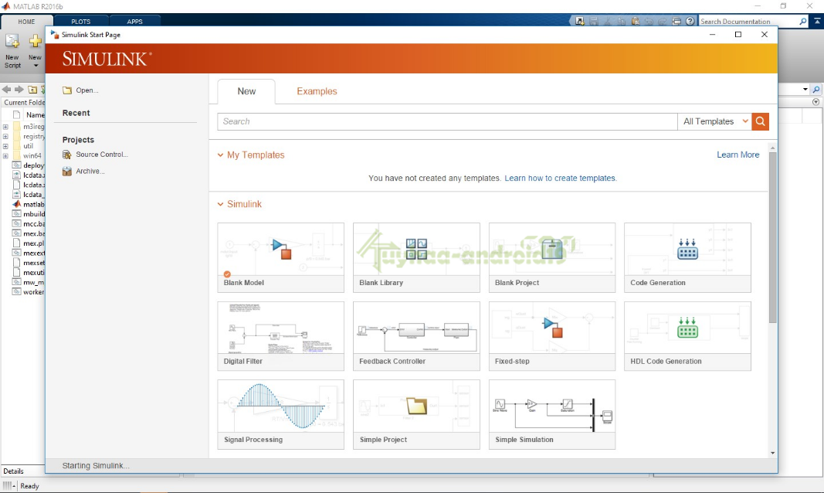Click the Open... link in sidebar
This screenshot has width=824, height=493.
pyautogui.click(x=86, y=90)
